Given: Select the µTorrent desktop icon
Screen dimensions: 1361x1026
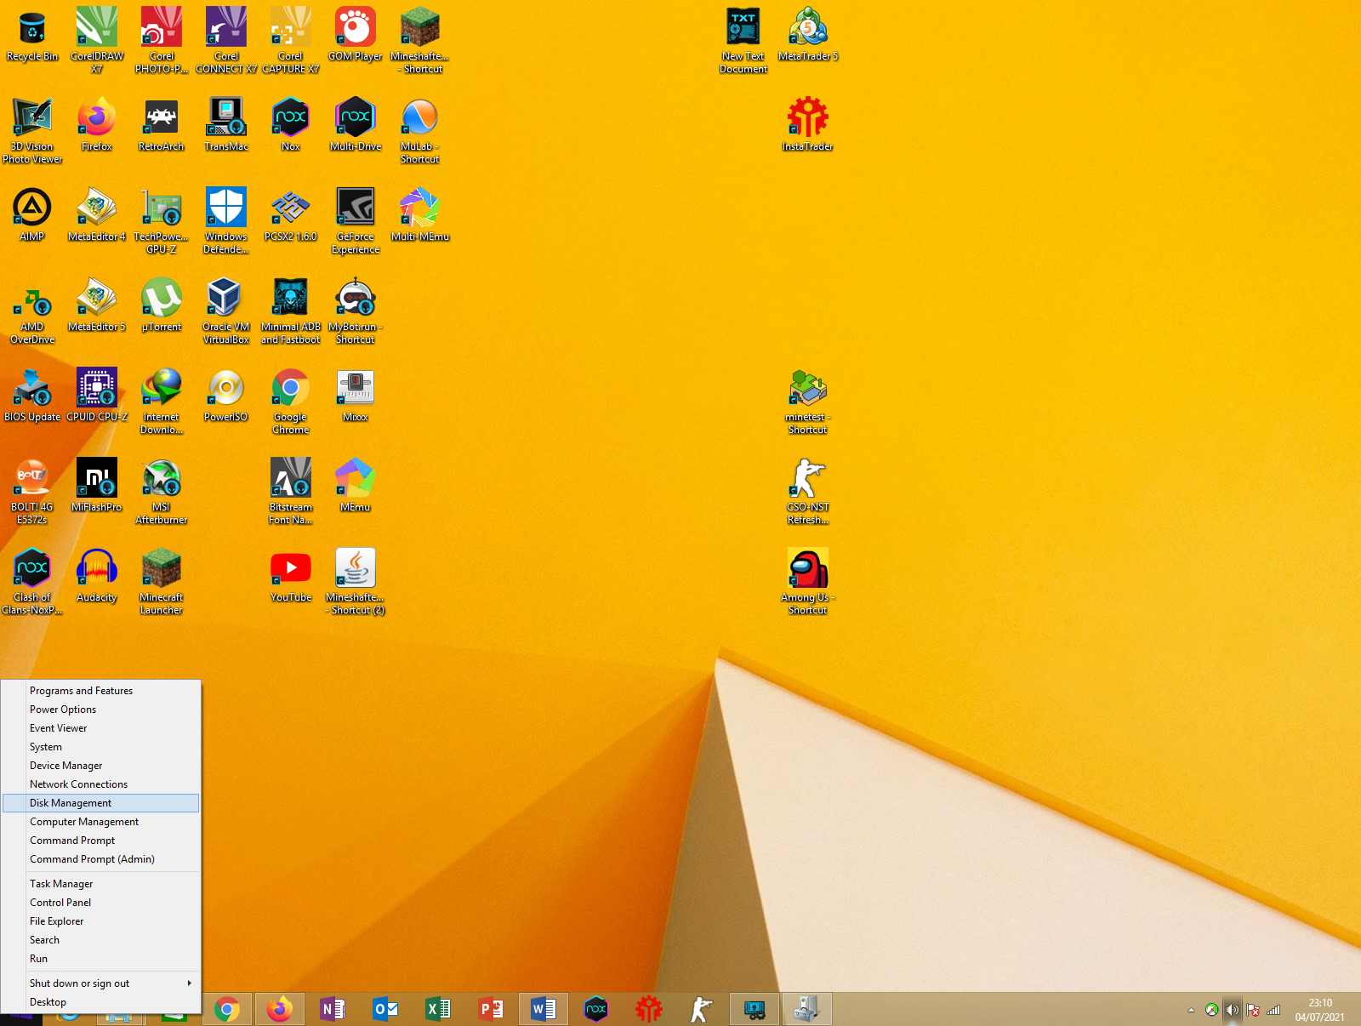Looking at the screenshot, I should pyautogui.click(x=162, y=305).
